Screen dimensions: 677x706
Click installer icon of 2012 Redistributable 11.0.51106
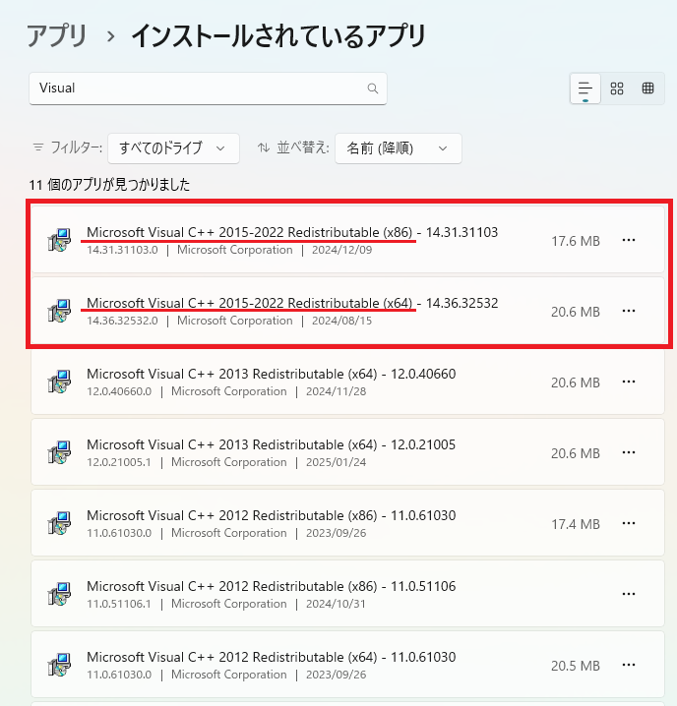click(x=59, y=594)
